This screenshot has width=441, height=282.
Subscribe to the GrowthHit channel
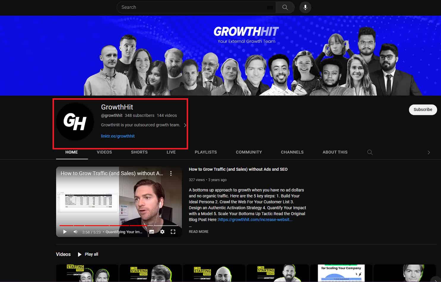[x=423, y=109]
